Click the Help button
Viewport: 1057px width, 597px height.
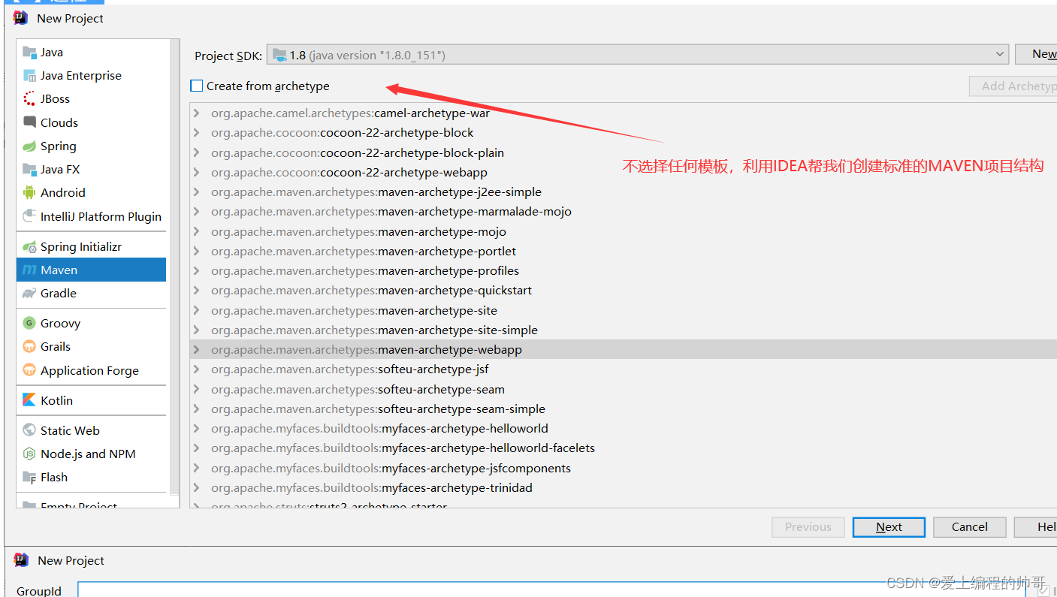[1036, 527]
